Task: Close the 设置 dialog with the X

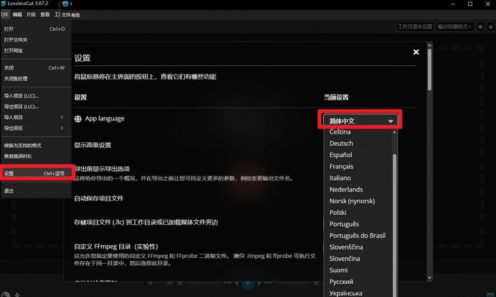Action: coord(416,52)
